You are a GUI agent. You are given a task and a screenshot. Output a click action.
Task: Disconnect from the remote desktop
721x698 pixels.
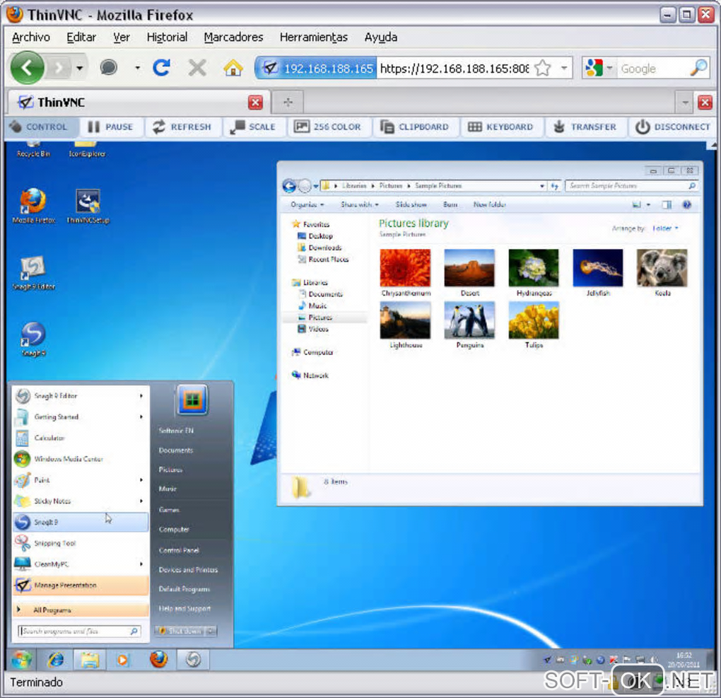pos(673,127)
